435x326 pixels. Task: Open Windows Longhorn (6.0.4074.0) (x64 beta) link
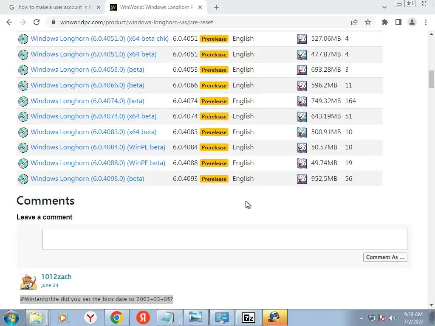[93, 116]
